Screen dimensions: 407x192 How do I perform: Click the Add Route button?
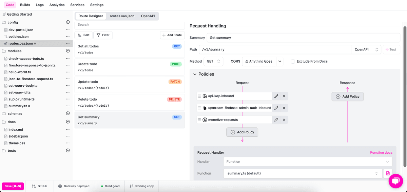pyautogui.click(x=172, y=35)
